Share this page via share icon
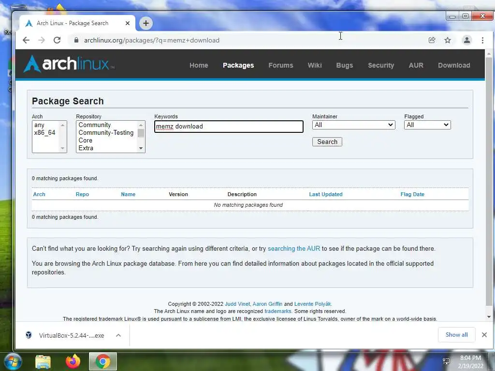Image resolution: width=495 pixels, height=371 pixels. 432,40
